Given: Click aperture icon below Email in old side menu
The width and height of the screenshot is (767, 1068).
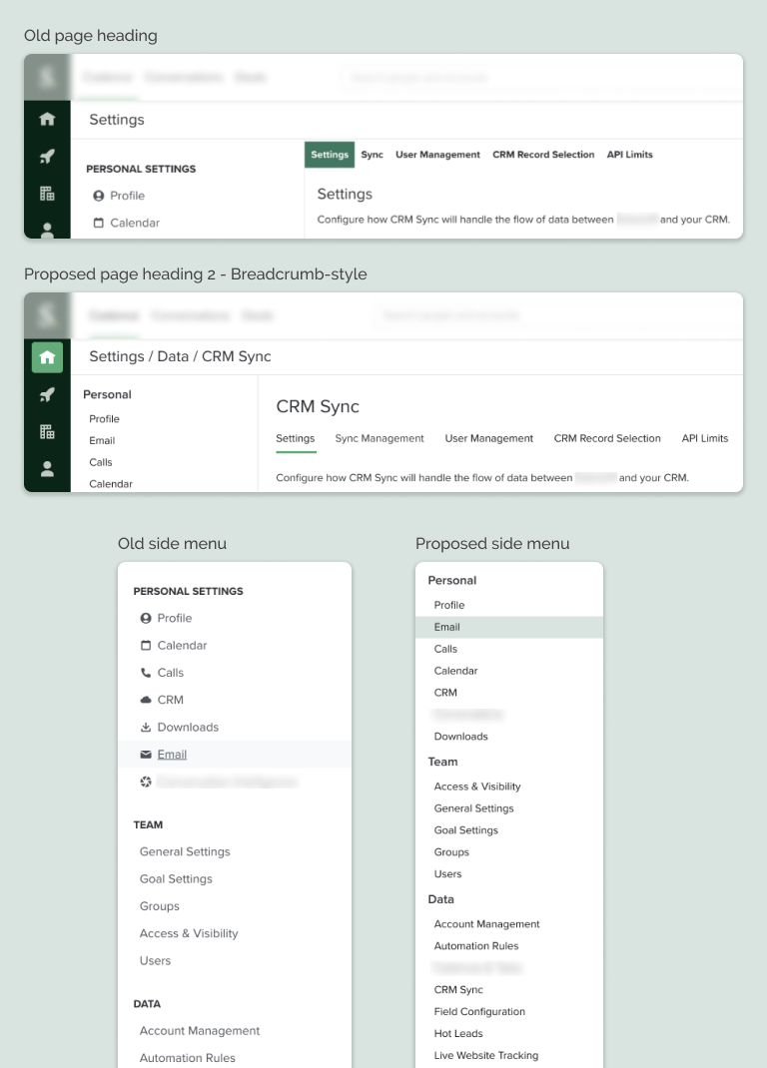Looking at the screenshot, I should pyautogui.click(x=145, y=782).
